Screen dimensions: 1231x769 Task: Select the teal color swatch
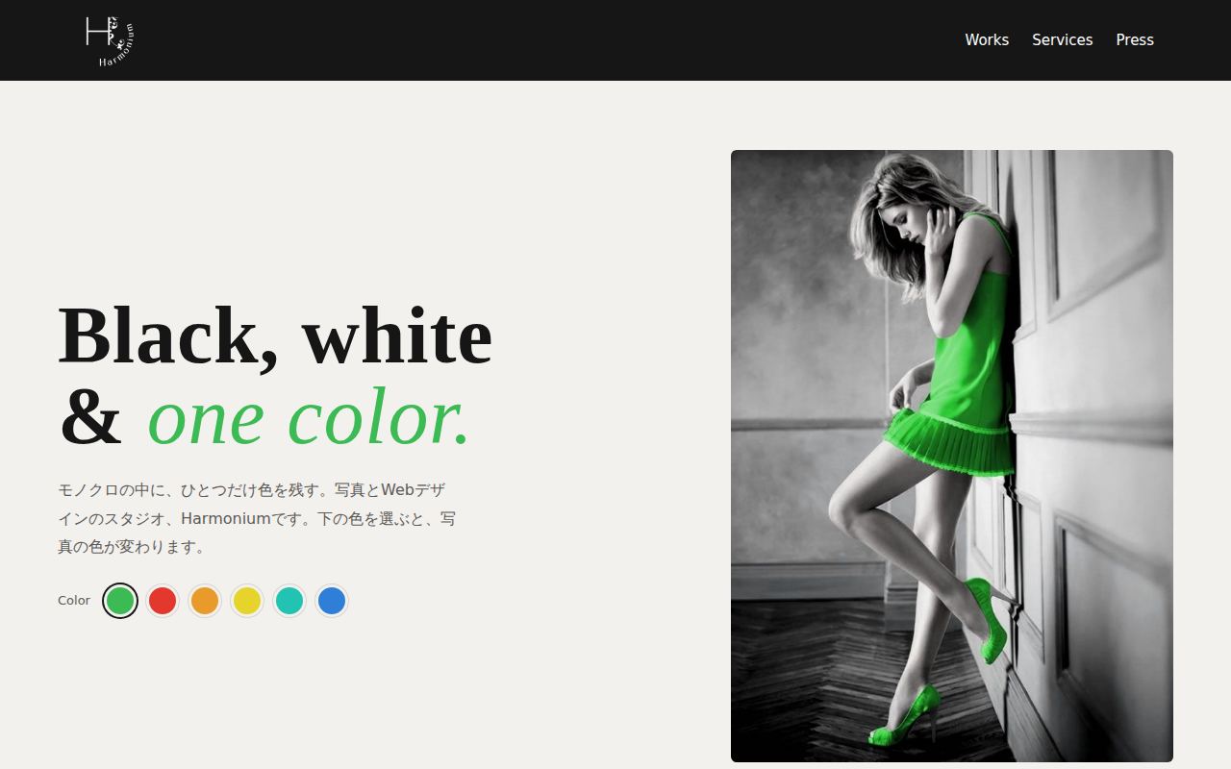289,601
